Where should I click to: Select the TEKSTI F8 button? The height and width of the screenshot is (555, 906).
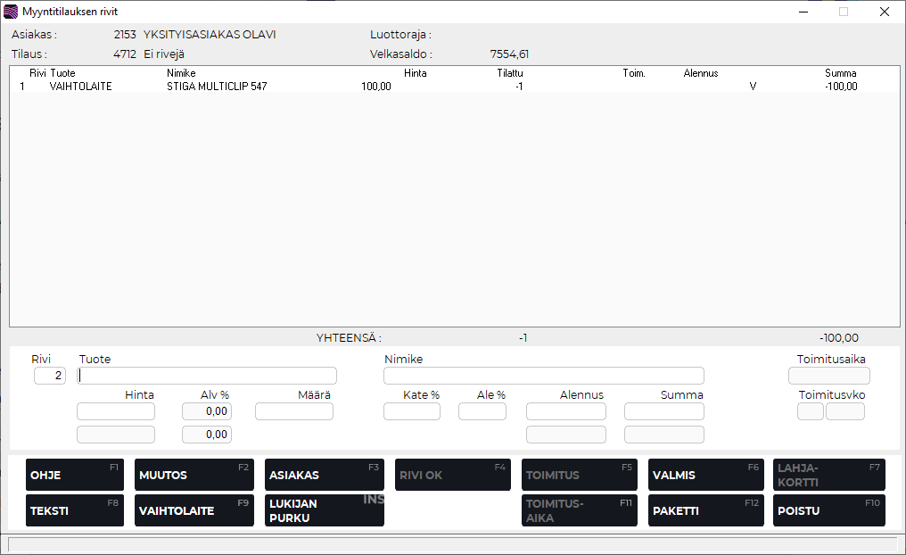tap(75, 510)
